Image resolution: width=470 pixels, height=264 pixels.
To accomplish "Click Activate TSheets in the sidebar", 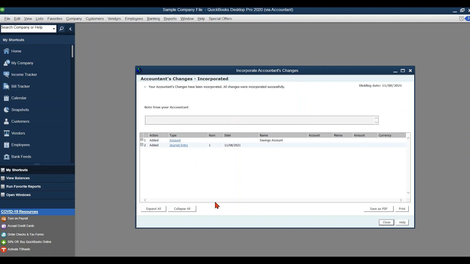I will tap(19, 249).
